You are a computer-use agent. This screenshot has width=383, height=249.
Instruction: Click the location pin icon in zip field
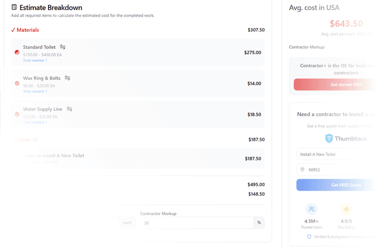[303, 170]
